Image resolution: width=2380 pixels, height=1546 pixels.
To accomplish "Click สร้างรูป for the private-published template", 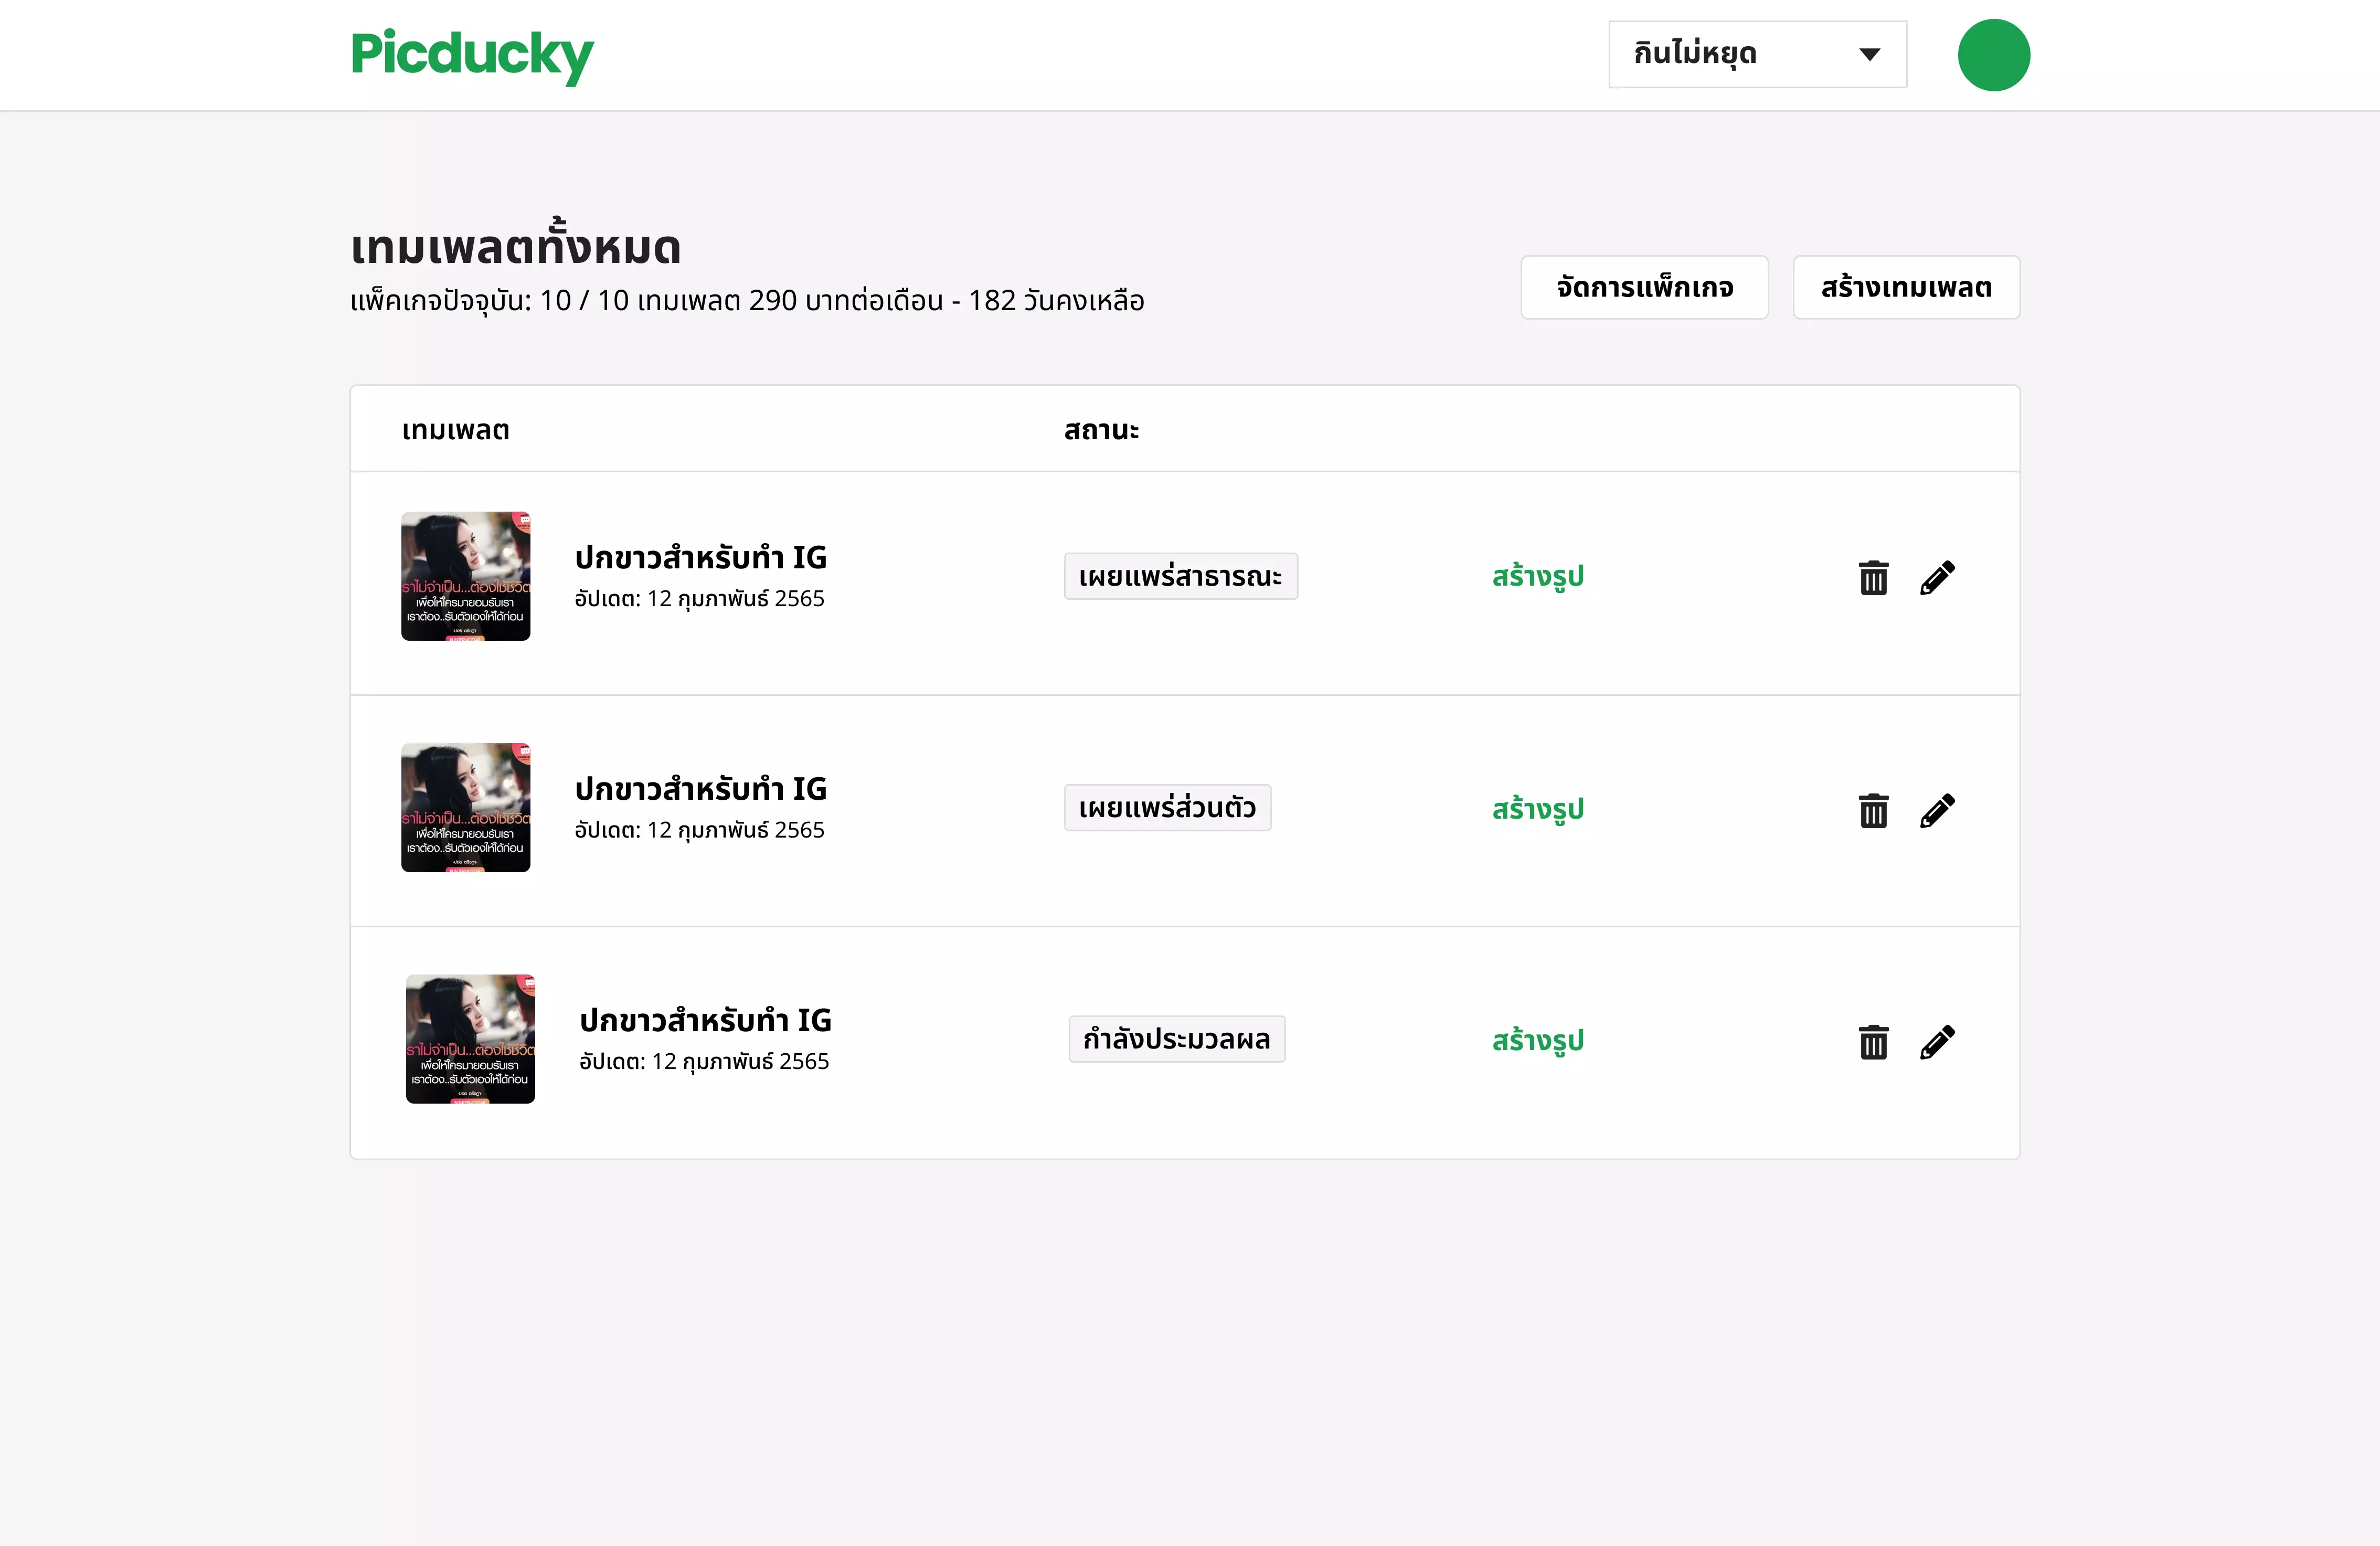I will click(x=1537, y=809).
